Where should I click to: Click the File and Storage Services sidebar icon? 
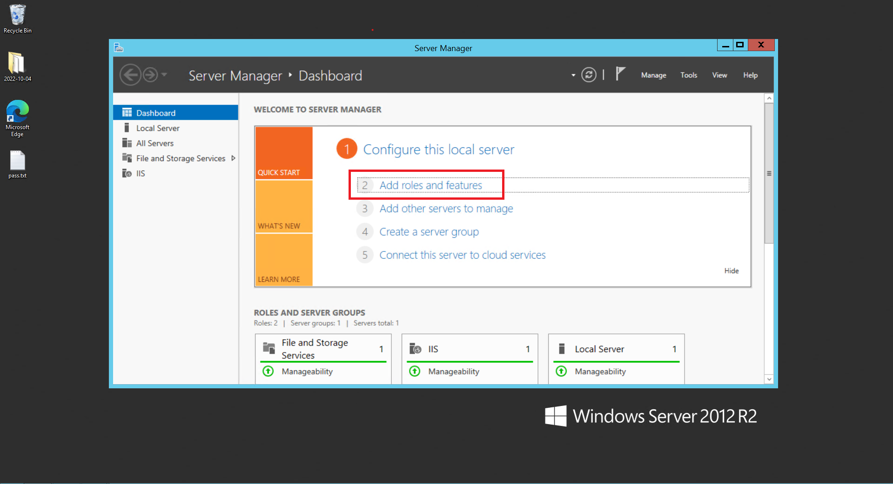(127, 158)
